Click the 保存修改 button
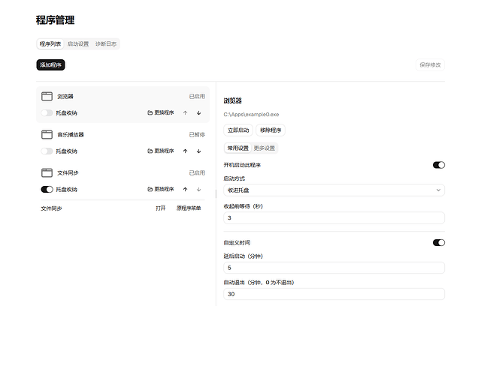This screenshot has width=481, height=375. point(430,65)
